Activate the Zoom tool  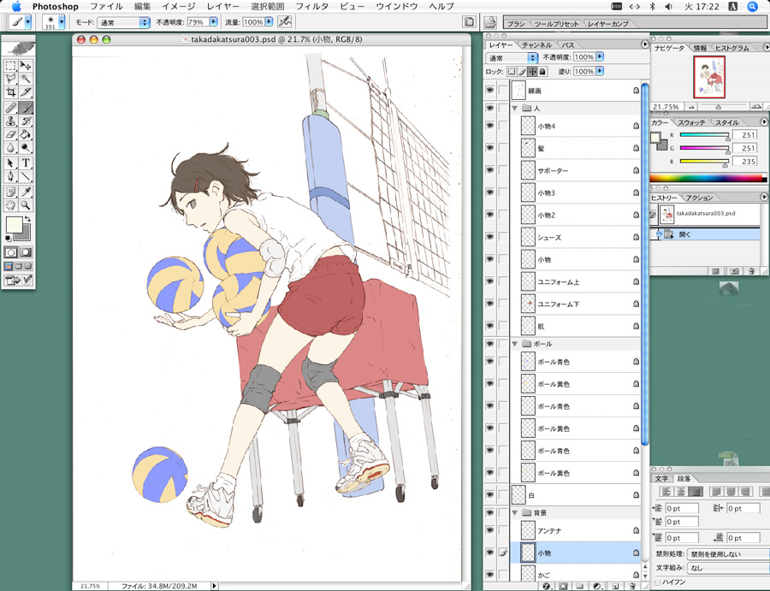click(26, 205)
